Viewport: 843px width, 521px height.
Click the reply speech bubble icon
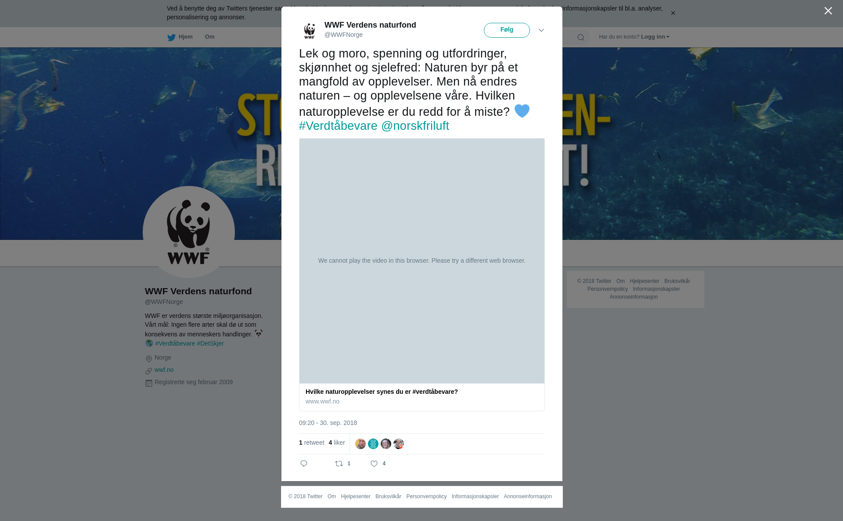coord(304,464)
